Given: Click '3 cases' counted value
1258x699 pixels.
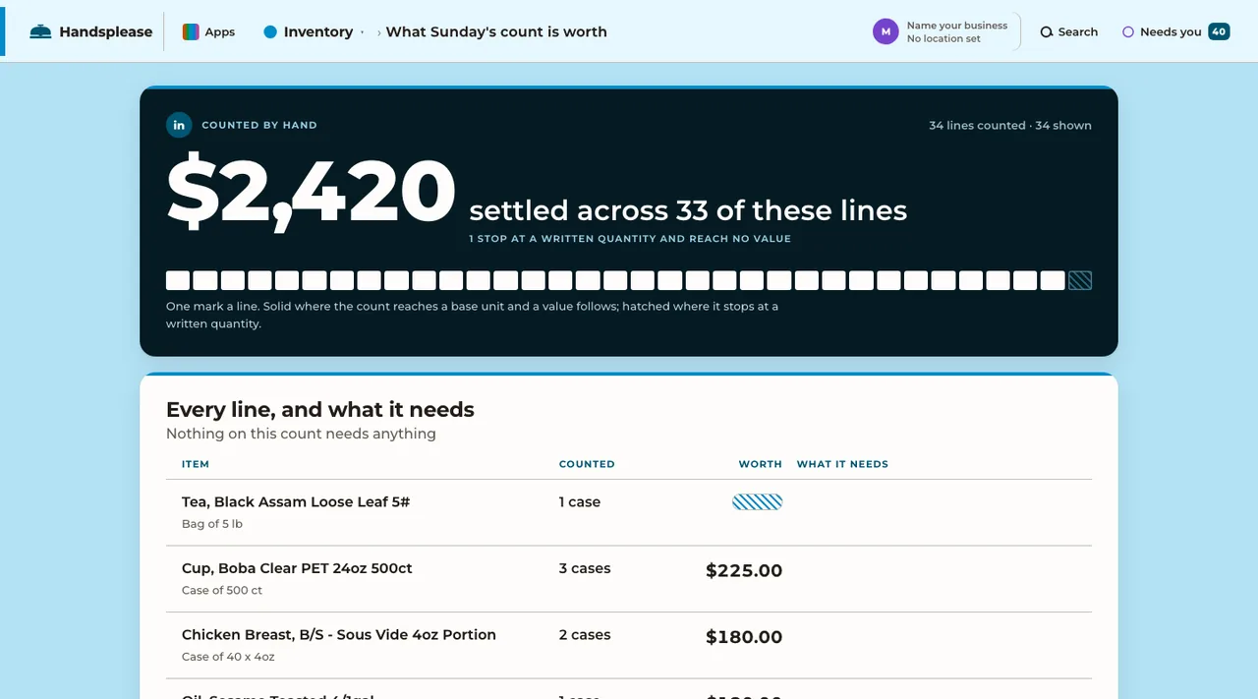Looking at the screenshot, I should point(585,568).
